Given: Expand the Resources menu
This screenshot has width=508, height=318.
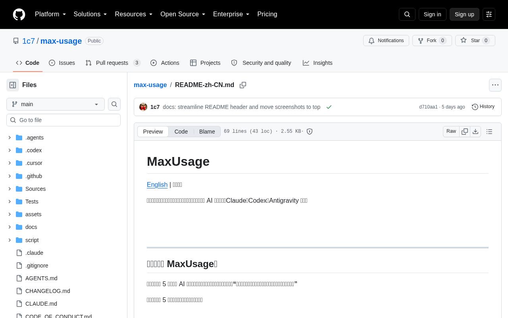Looking at the screenshot, I should click(134, 14).
